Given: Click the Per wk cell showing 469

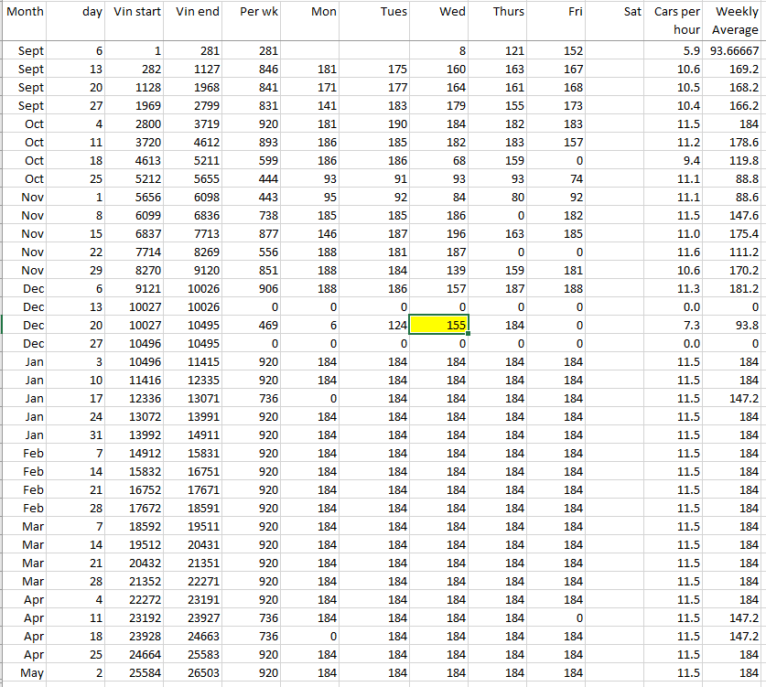Looking at the screenshot, I should [254, 325].
